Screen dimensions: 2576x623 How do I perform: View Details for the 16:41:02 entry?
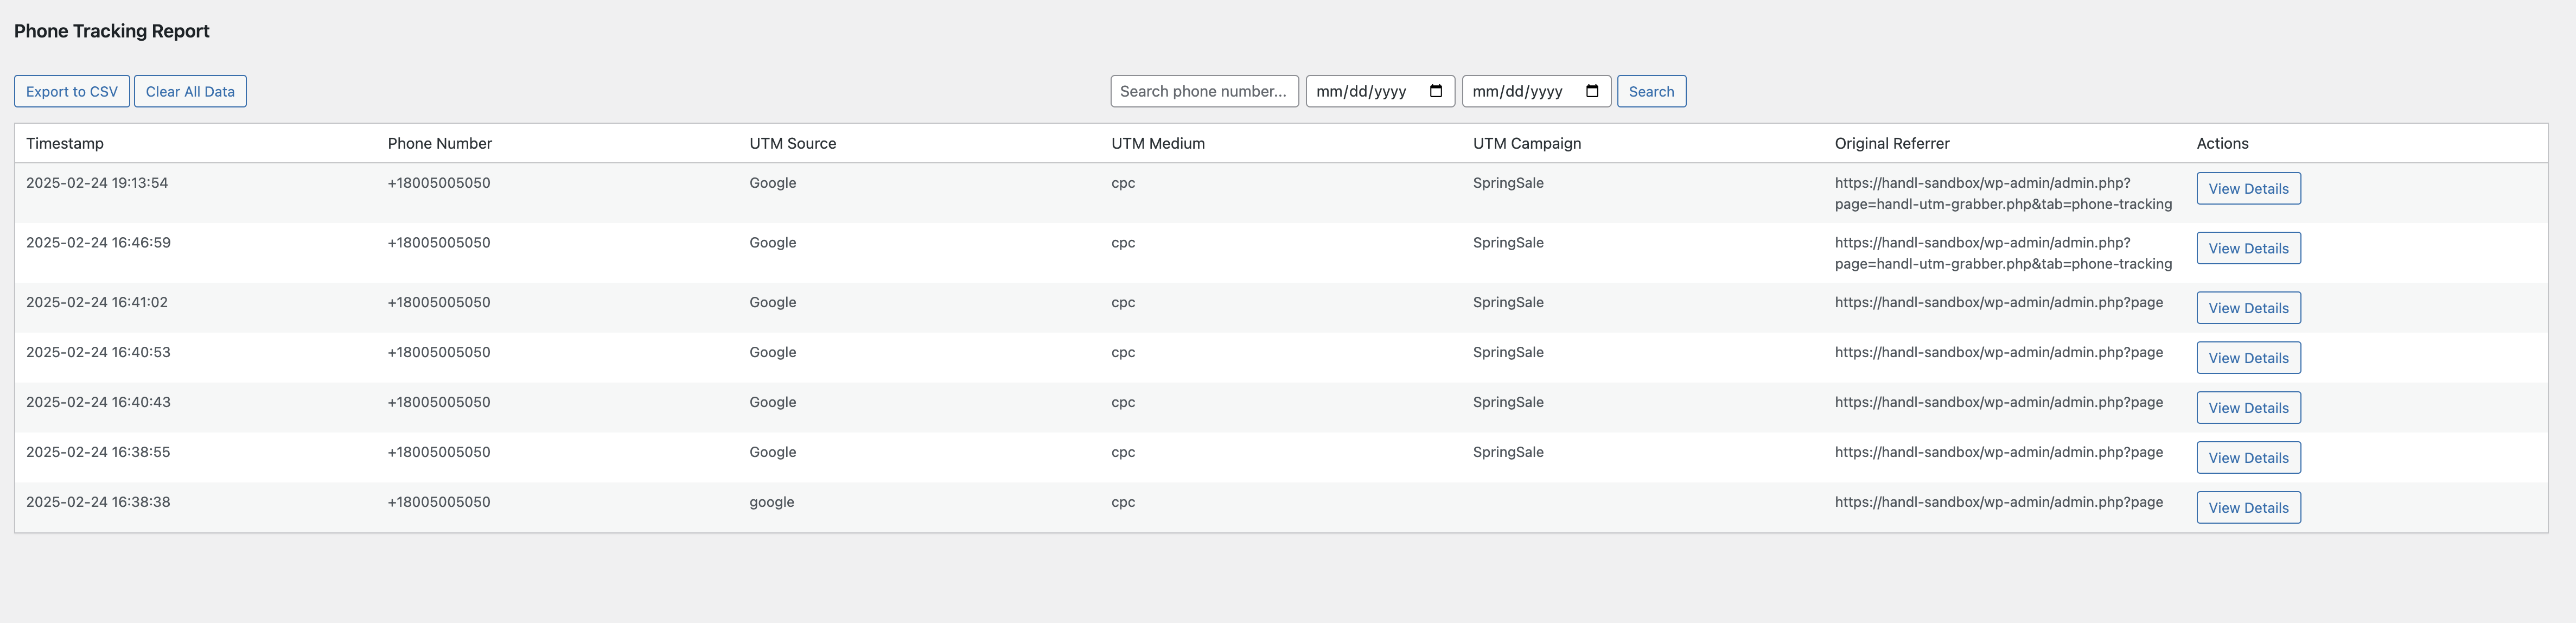coord(2248,308)
